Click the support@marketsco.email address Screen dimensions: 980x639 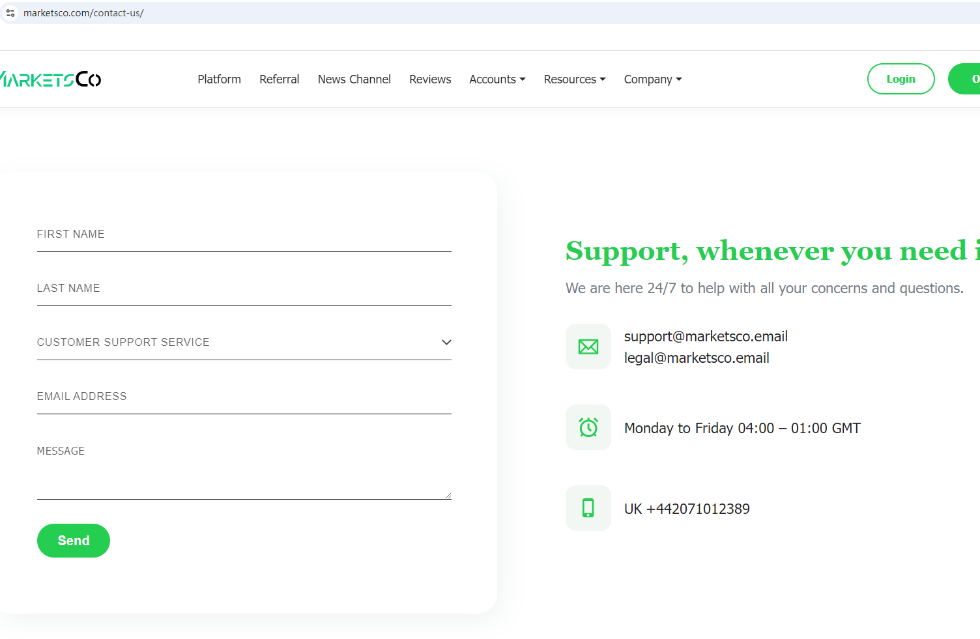[706, 337]
